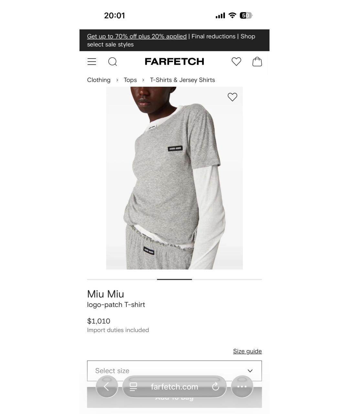
Task: Open the shopping bag icon
Action: click(257, 61)
